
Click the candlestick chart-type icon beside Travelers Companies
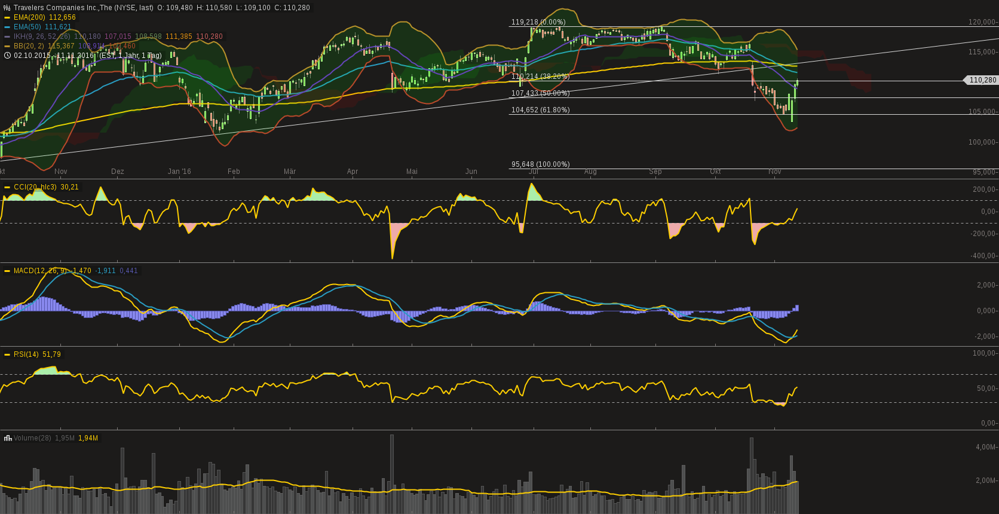[7, 8]
